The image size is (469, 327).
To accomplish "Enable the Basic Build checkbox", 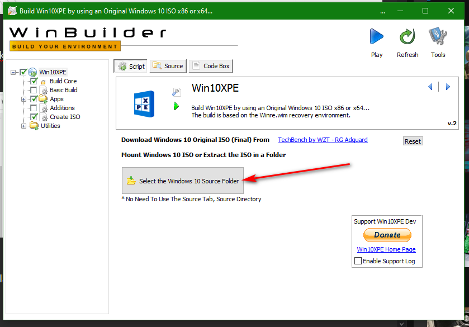I will click(34, 90).
